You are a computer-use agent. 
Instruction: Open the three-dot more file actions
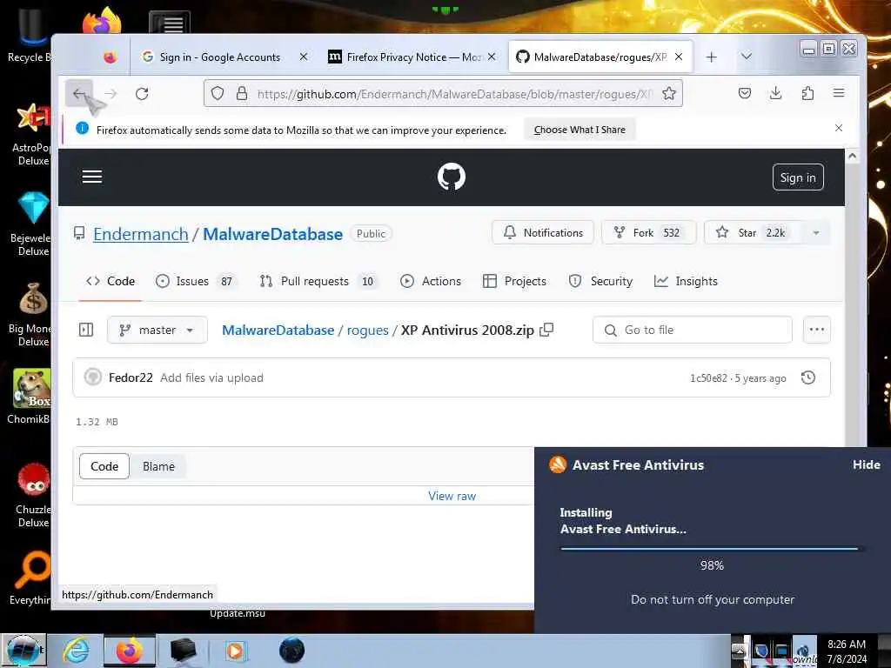click(x=816, y=330)
